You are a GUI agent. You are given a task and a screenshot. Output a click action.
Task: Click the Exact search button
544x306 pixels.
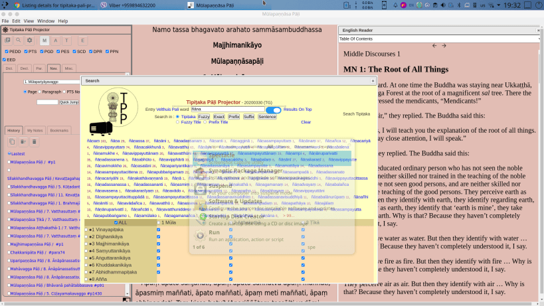coord(219,117)
